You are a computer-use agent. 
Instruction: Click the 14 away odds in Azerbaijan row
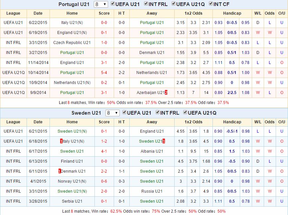pos(206,93)
